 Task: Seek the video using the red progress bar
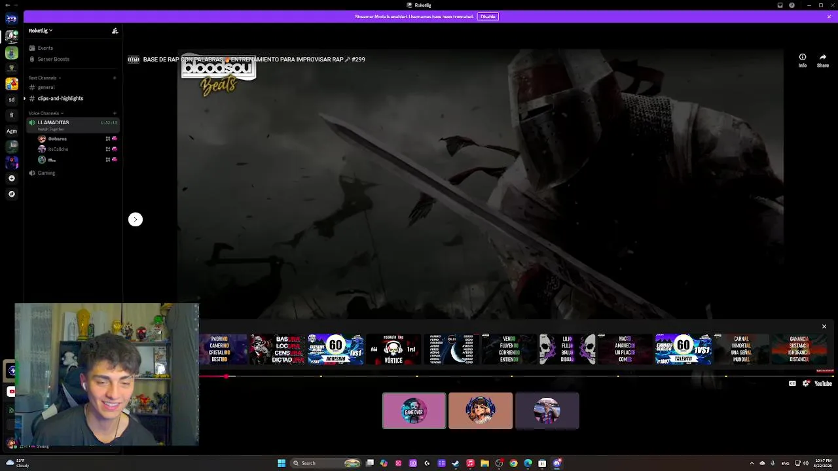pos(515,376)
